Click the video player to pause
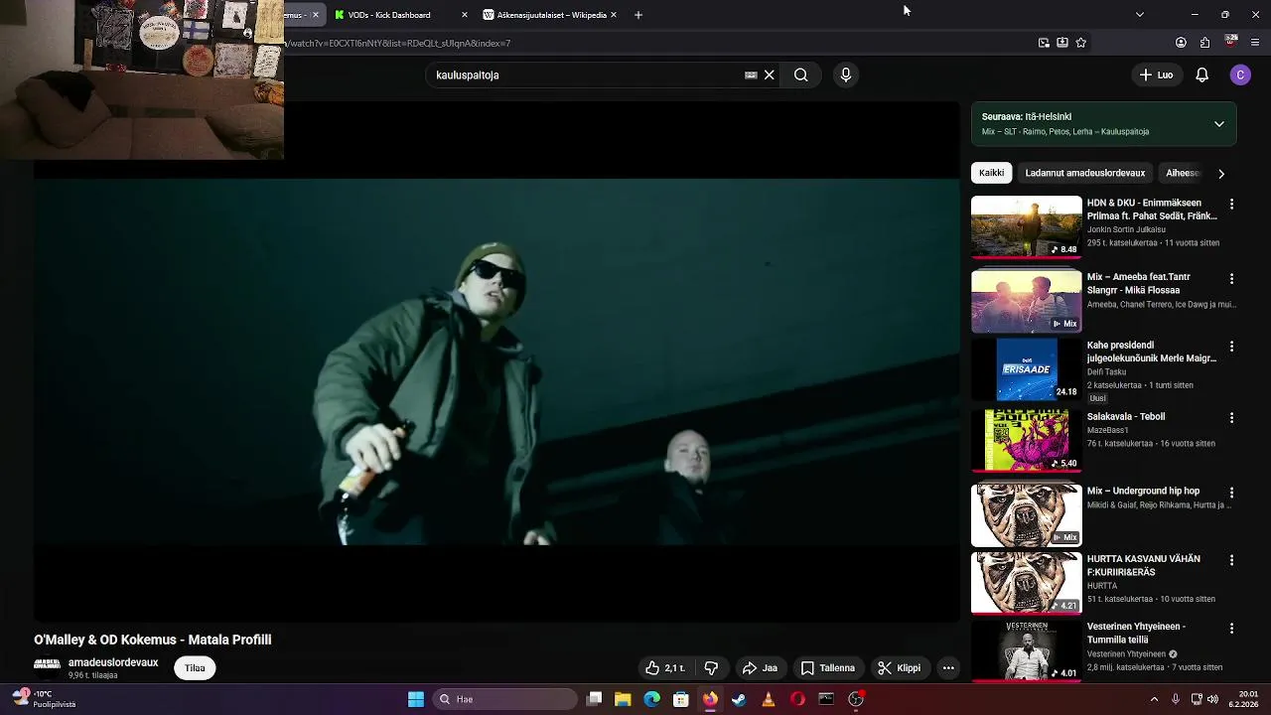Screen dimensions: 1271x715 [496, 361]
